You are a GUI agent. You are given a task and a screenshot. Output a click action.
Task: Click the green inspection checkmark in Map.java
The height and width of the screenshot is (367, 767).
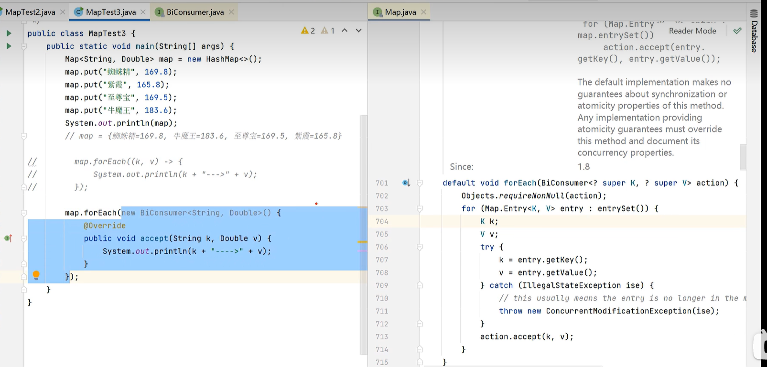pos(737,31)
